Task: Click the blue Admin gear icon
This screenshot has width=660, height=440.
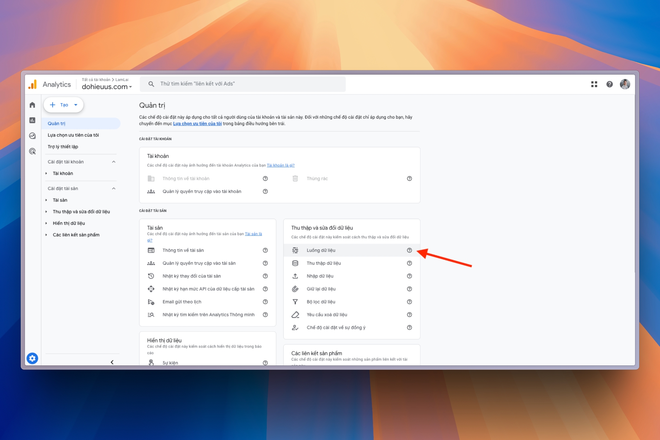Action: (x=32, y=359)
